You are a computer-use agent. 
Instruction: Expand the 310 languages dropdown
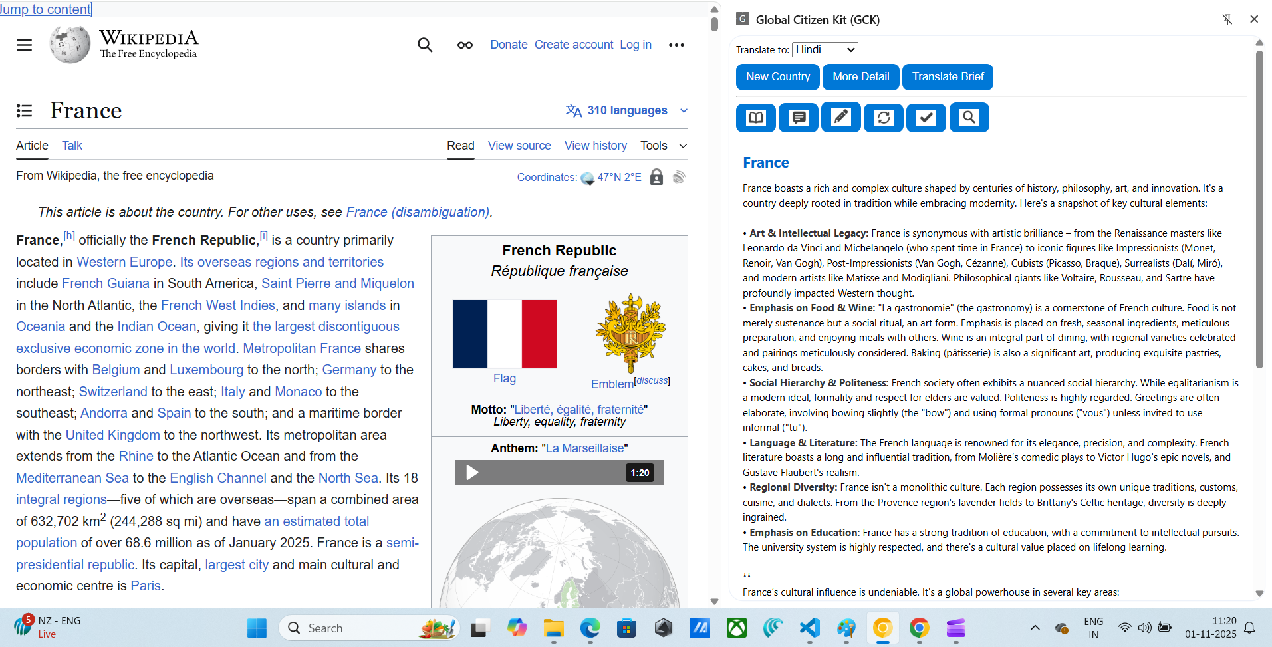[x=626, y=110]
